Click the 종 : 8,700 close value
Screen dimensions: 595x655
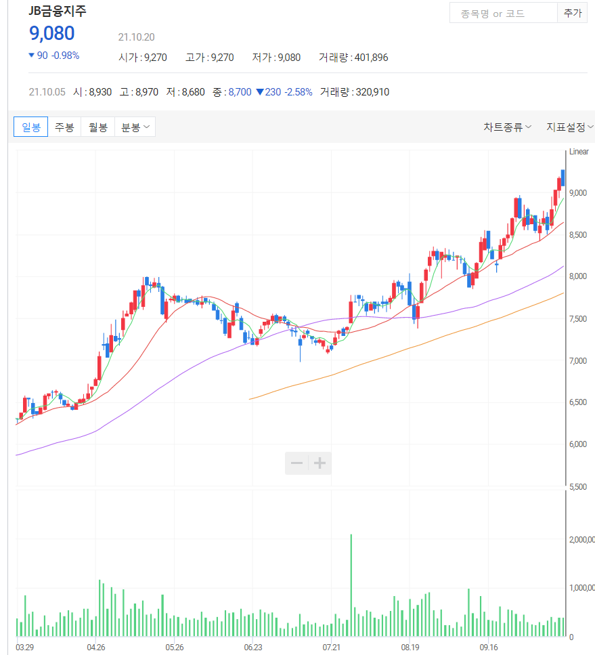[x=232, y=92]
